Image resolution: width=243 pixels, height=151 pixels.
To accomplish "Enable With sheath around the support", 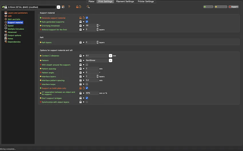I will pos(87,65).
